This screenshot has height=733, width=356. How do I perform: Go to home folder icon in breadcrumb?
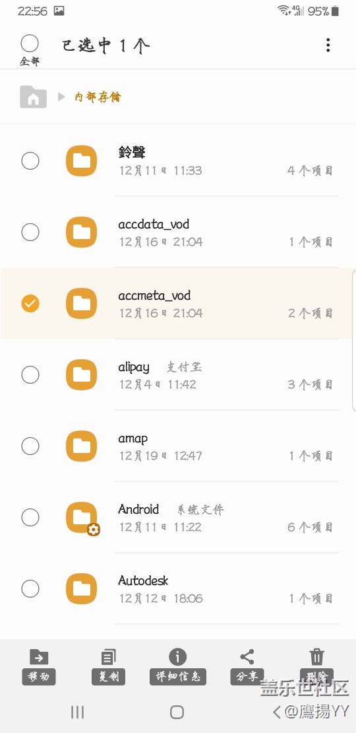[33, 97]
